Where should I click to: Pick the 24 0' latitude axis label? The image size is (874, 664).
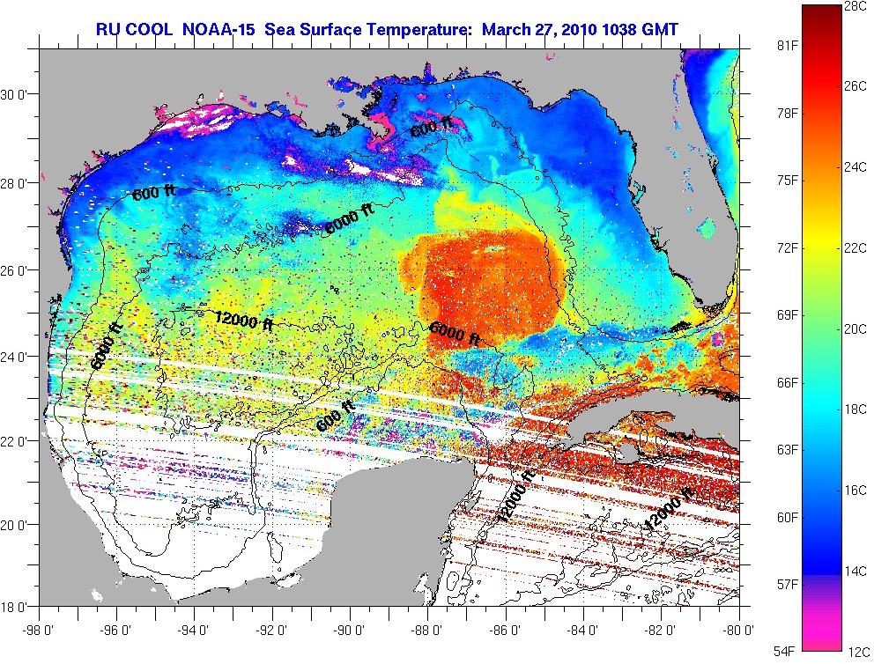pos(13,357)
